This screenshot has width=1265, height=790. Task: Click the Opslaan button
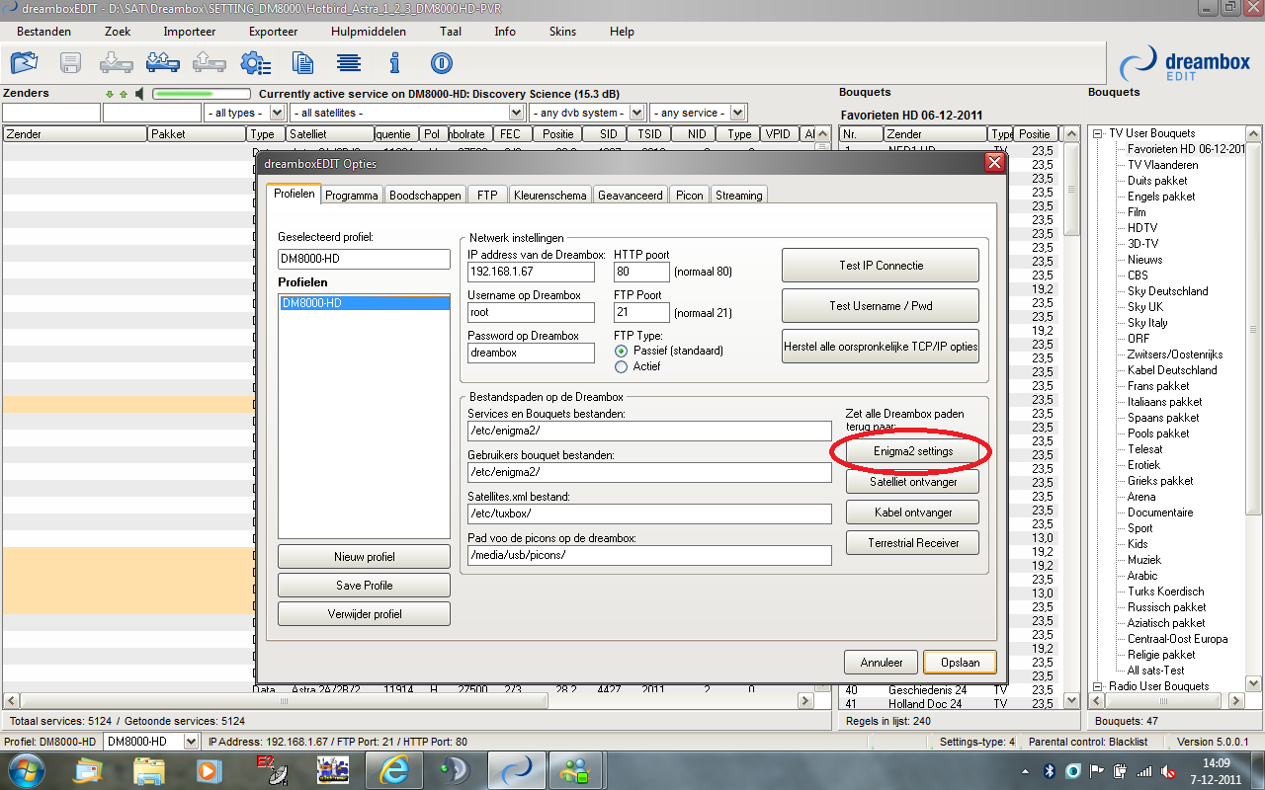coord(960,663)
